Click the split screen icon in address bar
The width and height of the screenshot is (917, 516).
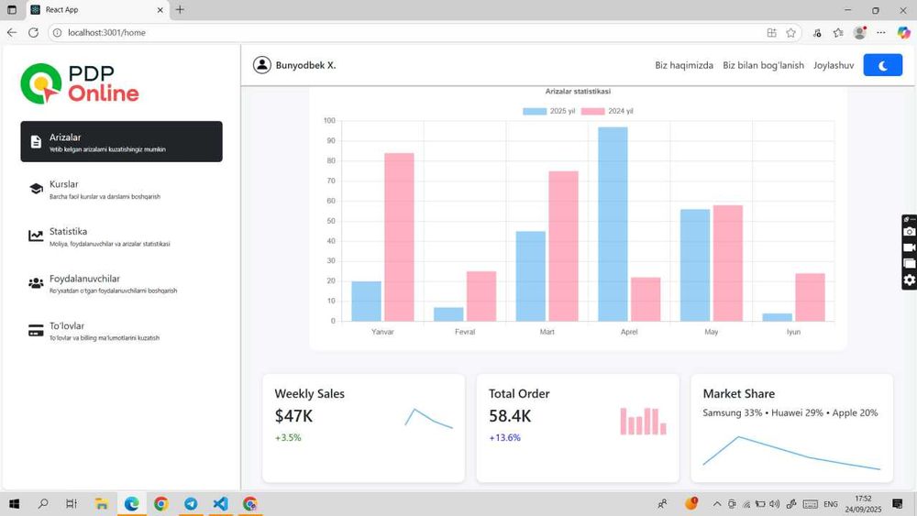[771, 33]
